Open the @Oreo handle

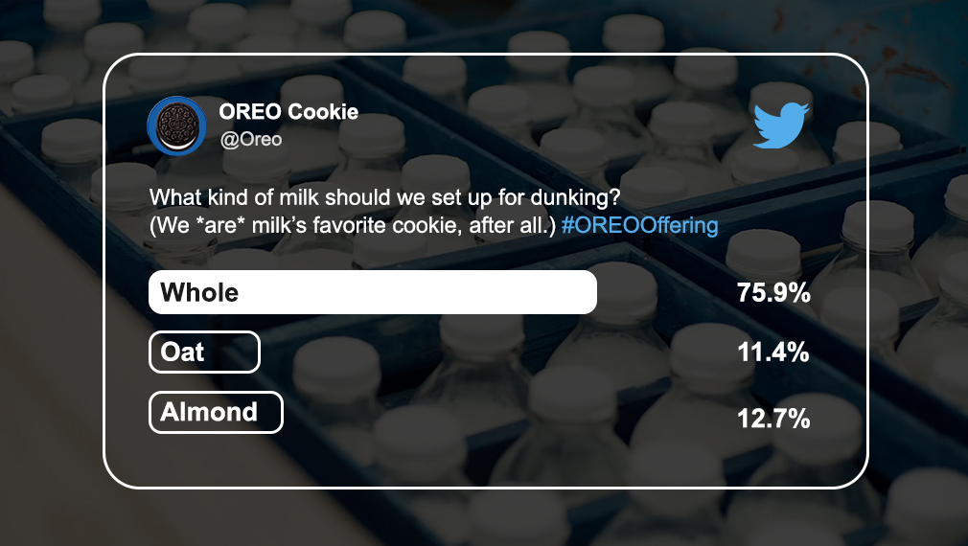coord(251,140)
